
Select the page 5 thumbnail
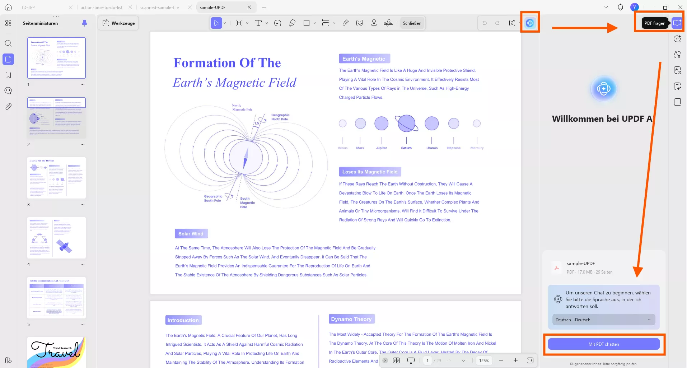point(57,298)
